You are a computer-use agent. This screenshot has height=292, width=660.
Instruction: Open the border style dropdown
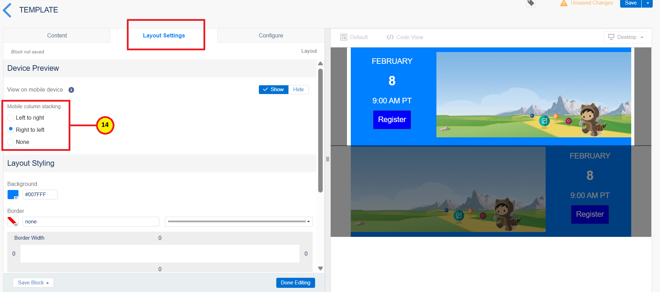click(238, 222)
